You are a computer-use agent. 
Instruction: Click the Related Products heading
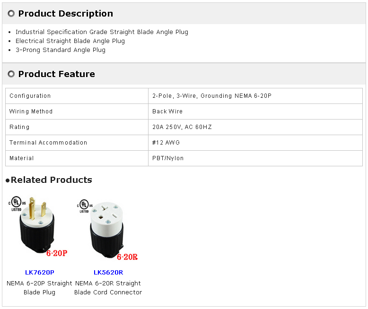point(51,180)
